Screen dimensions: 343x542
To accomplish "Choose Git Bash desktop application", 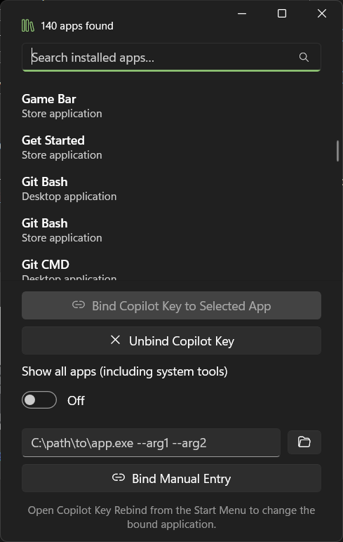I will 171,189.
